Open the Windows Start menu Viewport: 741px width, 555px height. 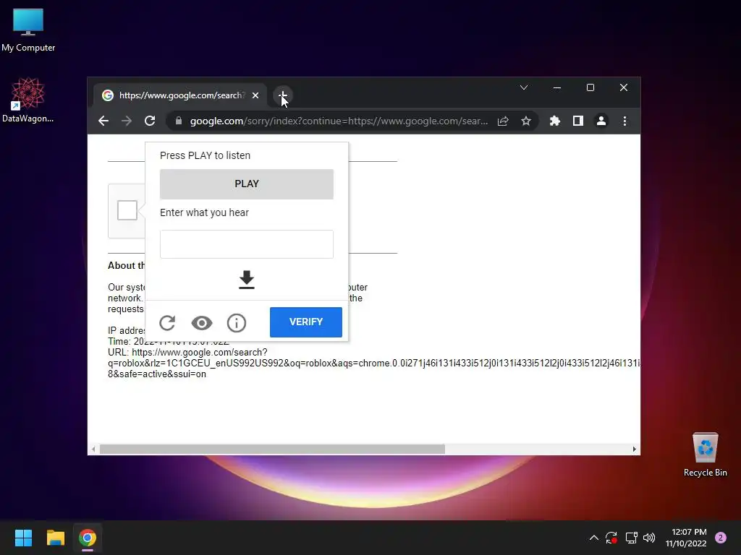23,538
